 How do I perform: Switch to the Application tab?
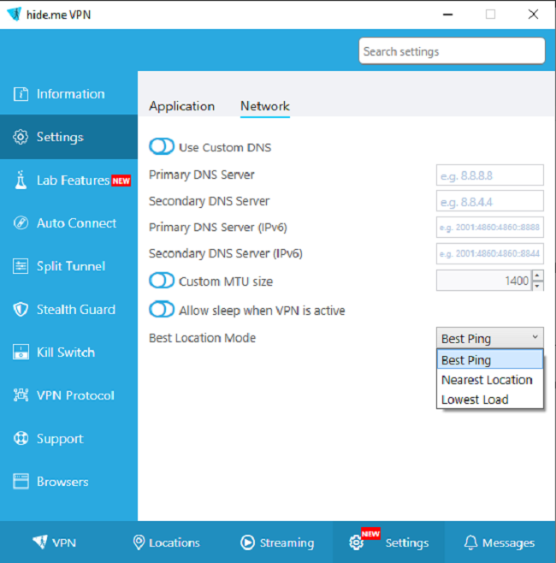point(181,106)
